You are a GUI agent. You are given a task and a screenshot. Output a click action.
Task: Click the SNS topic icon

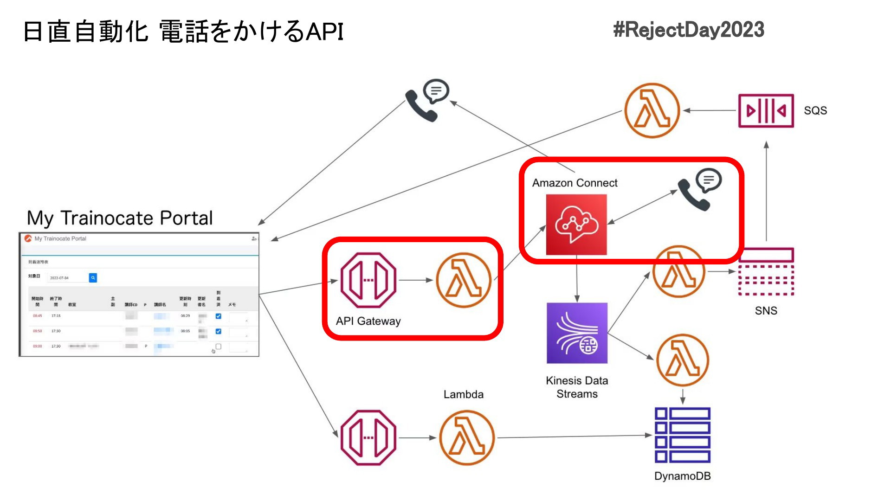(766, 272)
